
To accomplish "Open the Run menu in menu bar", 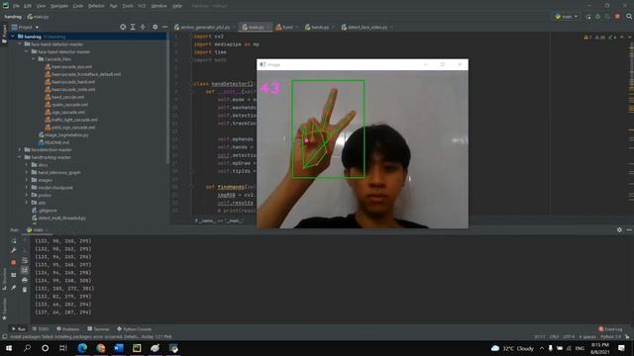I will pos(114,6).
